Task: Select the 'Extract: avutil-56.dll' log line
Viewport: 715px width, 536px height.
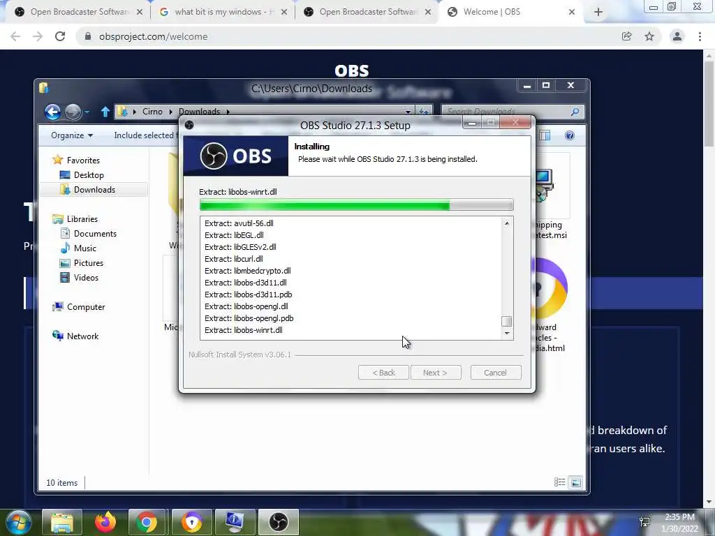Action: [239, 223]
